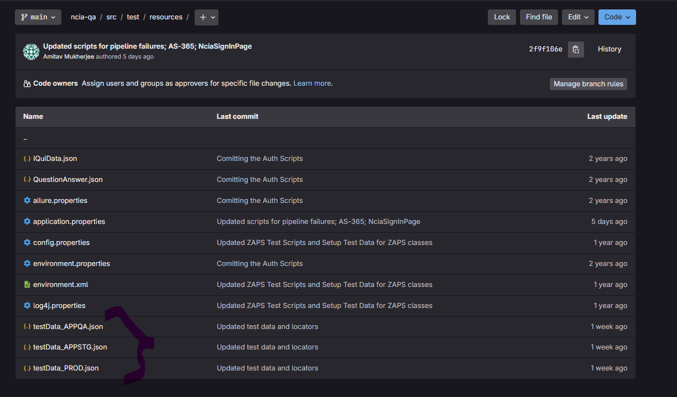Click '2 years ago' in allure.properties row
Image resolution: width=677 pixels, height=397 pixels.
point(608,201)
